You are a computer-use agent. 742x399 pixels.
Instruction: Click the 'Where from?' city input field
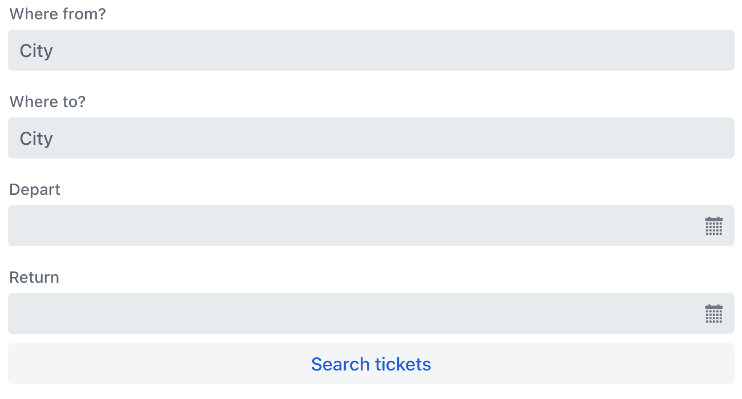(x=371, y=50)
